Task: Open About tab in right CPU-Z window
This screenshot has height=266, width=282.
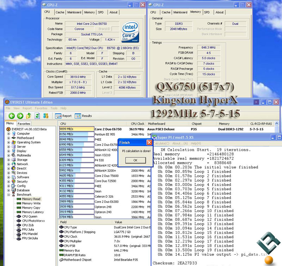Action: point(219,12)
